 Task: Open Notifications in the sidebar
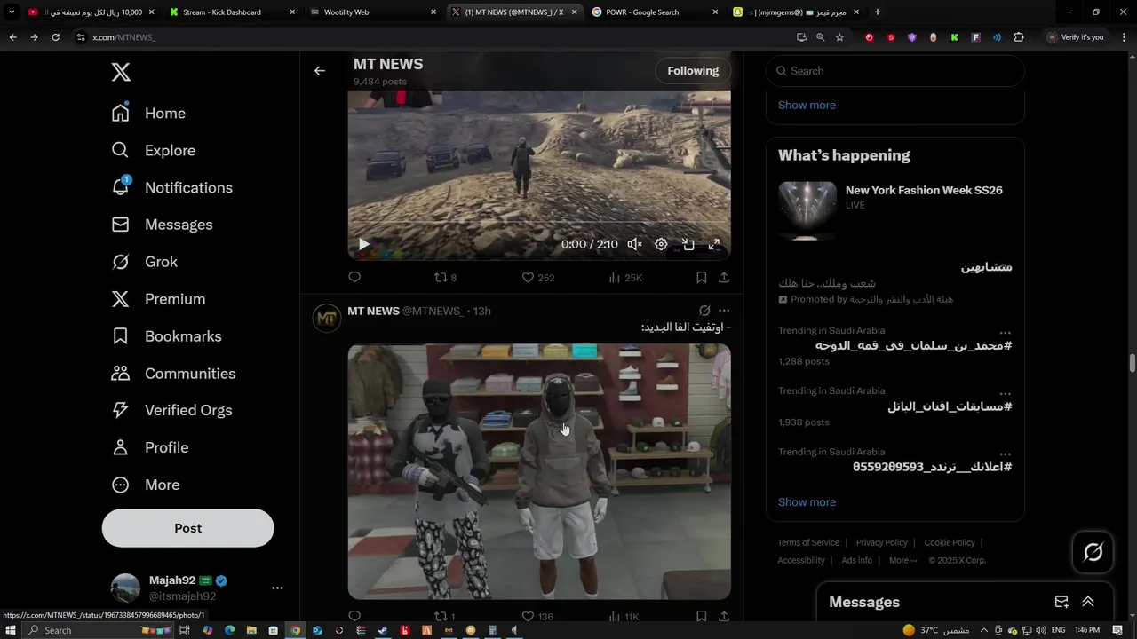171,188
